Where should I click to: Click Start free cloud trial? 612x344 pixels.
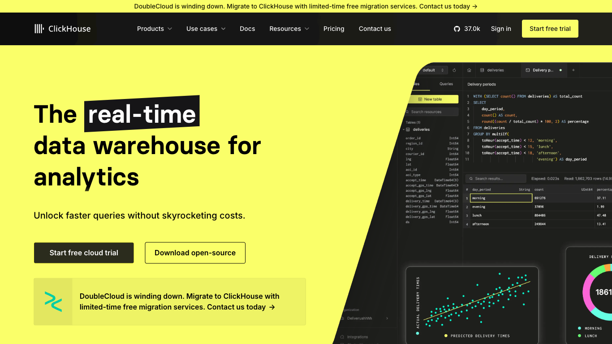[x=84, y=253]
